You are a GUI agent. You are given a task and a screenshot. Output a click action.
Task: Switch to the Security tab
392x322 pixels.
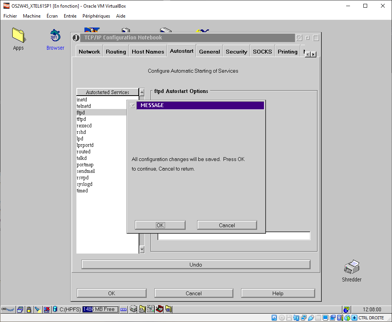[236, 52]
